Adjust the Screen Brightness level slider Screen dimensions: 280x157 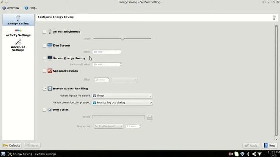(x=122, y=38)
